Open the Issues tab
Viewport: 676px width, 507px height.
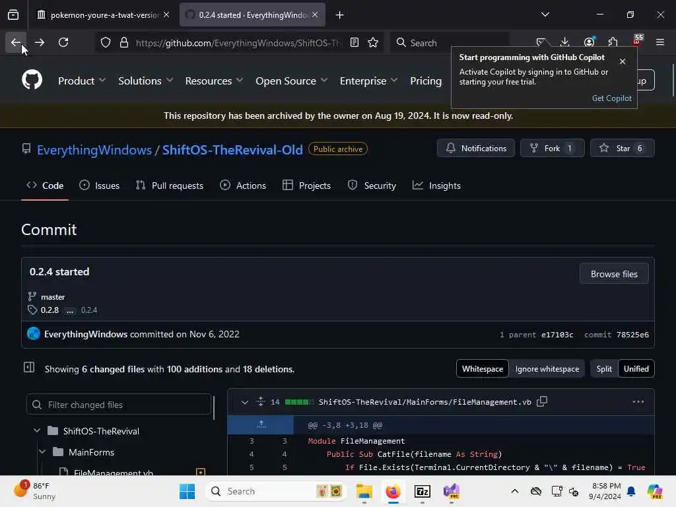coord(99,186)
